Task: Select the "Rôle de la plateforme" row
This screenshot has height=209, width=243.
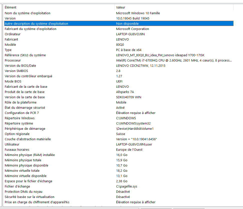Action: point(119,102)
